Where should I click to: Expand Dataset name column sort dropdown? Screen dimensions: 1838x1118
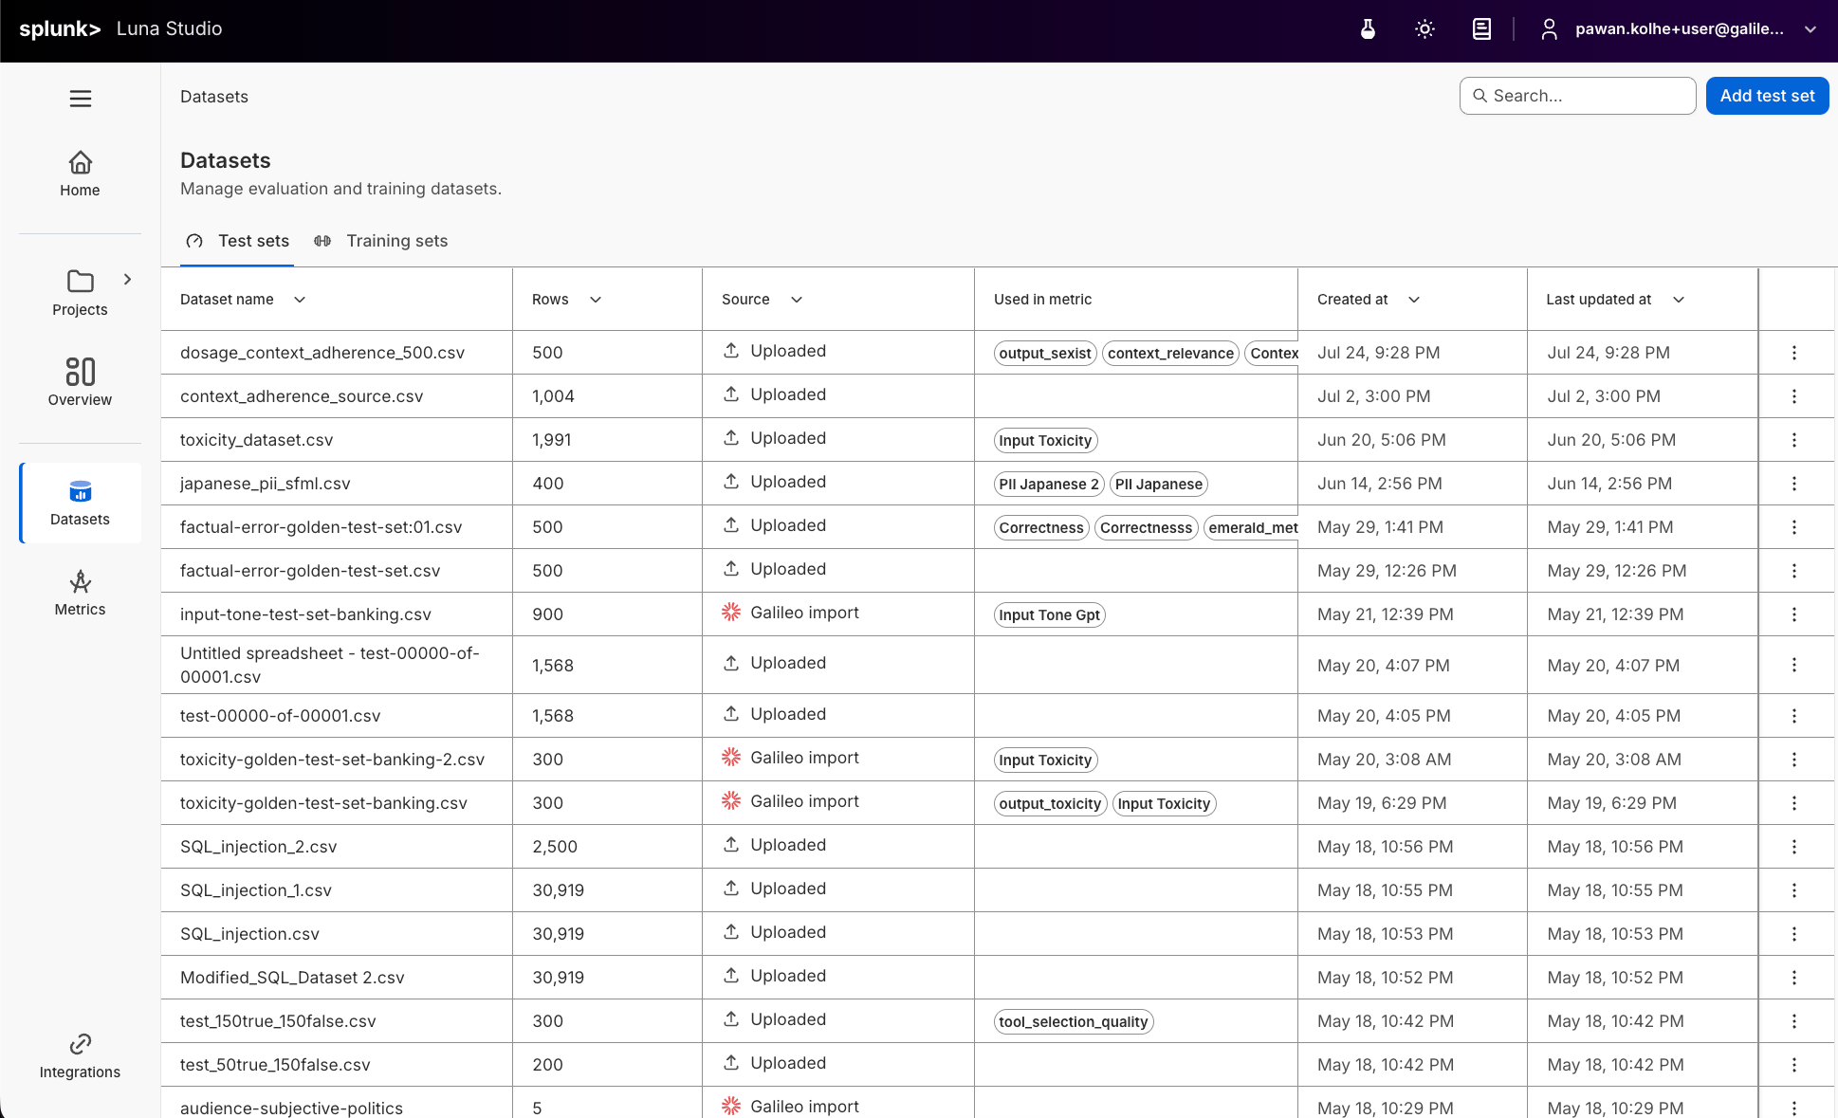(x=300, y=300)
